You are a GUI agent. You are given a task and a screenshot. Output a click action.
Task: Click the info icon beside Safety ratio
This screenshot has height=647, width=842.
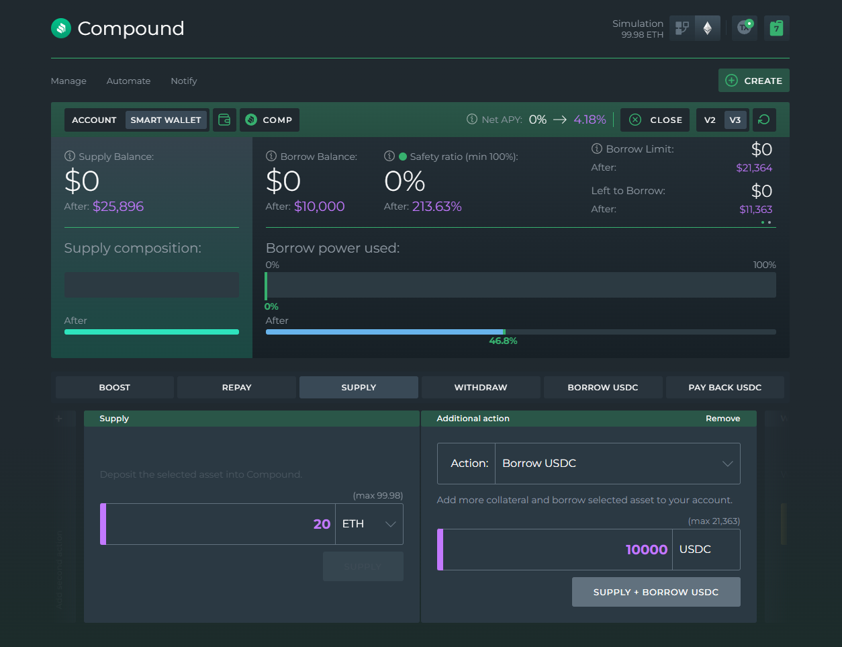coord(389,156)
